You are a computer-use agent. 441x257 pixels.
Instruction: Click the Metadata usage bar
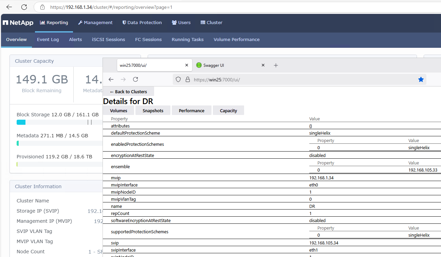click(59, 143)
